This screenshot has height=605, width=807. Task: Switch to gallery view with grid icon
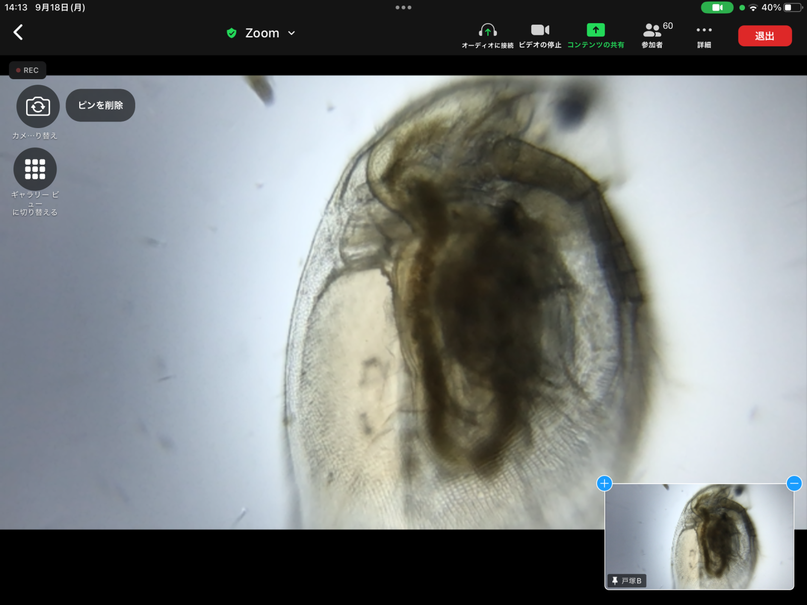coord(35,169)
